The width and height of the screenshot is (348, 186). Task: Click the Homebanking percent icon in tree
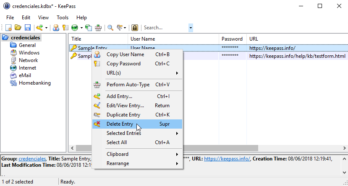click(13, 83)
